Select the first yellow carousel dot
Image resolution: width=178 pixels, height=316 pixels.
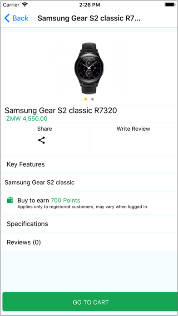pyautogui.click(x=86, y=99)
